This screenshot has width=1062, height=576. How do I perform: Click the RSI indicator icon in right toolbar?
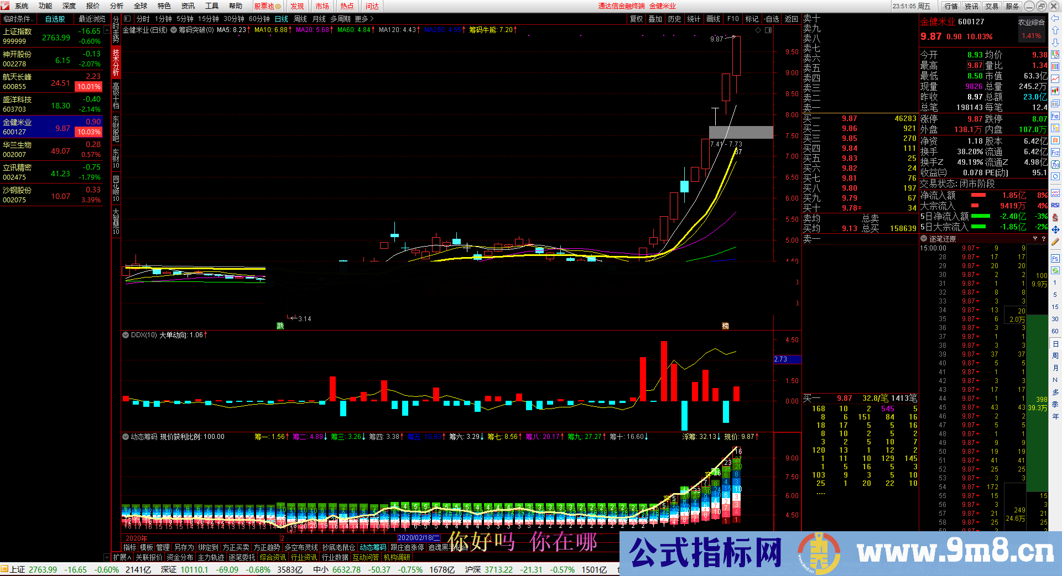coord(1055,205)
